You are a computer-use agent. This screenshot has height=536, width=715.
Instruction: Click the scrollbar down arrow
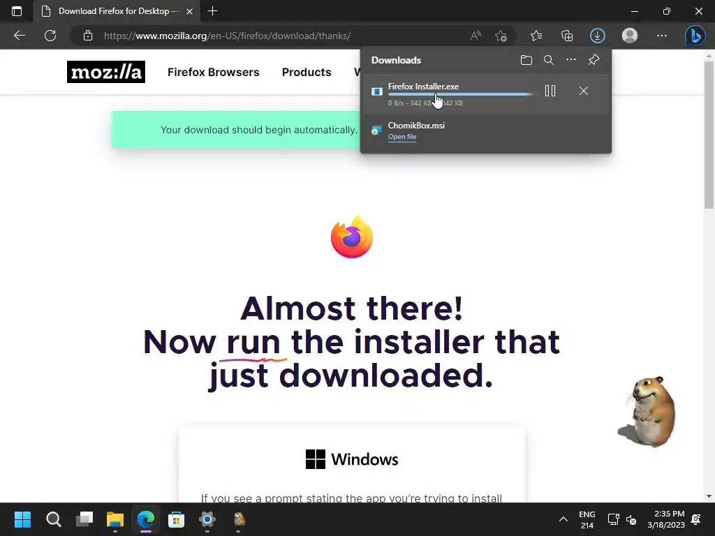[x=709, y=496]
